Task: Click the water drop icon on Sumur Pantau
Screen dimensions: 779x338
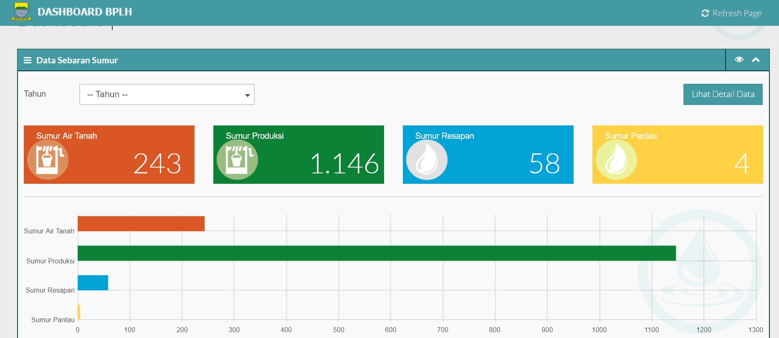Action: [616, 160]
